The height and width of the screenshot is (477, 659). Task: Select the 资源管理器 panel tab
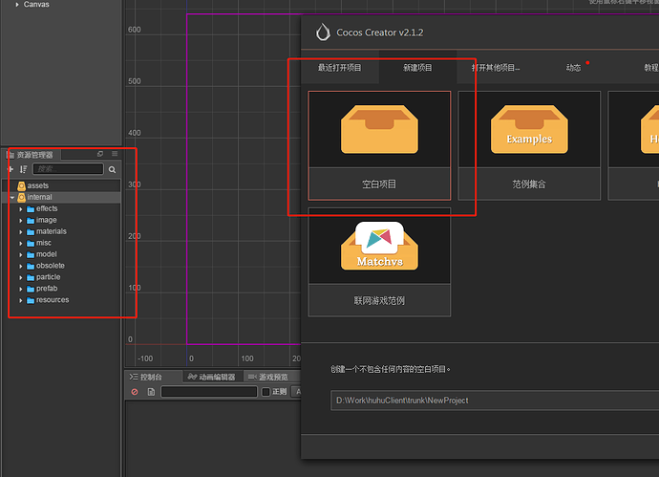31,155
